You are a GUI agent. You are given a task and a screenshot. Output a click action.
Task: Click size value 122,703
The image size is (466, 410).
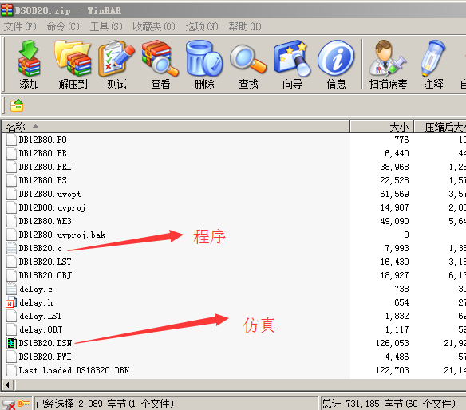click(x=393, y=370)
